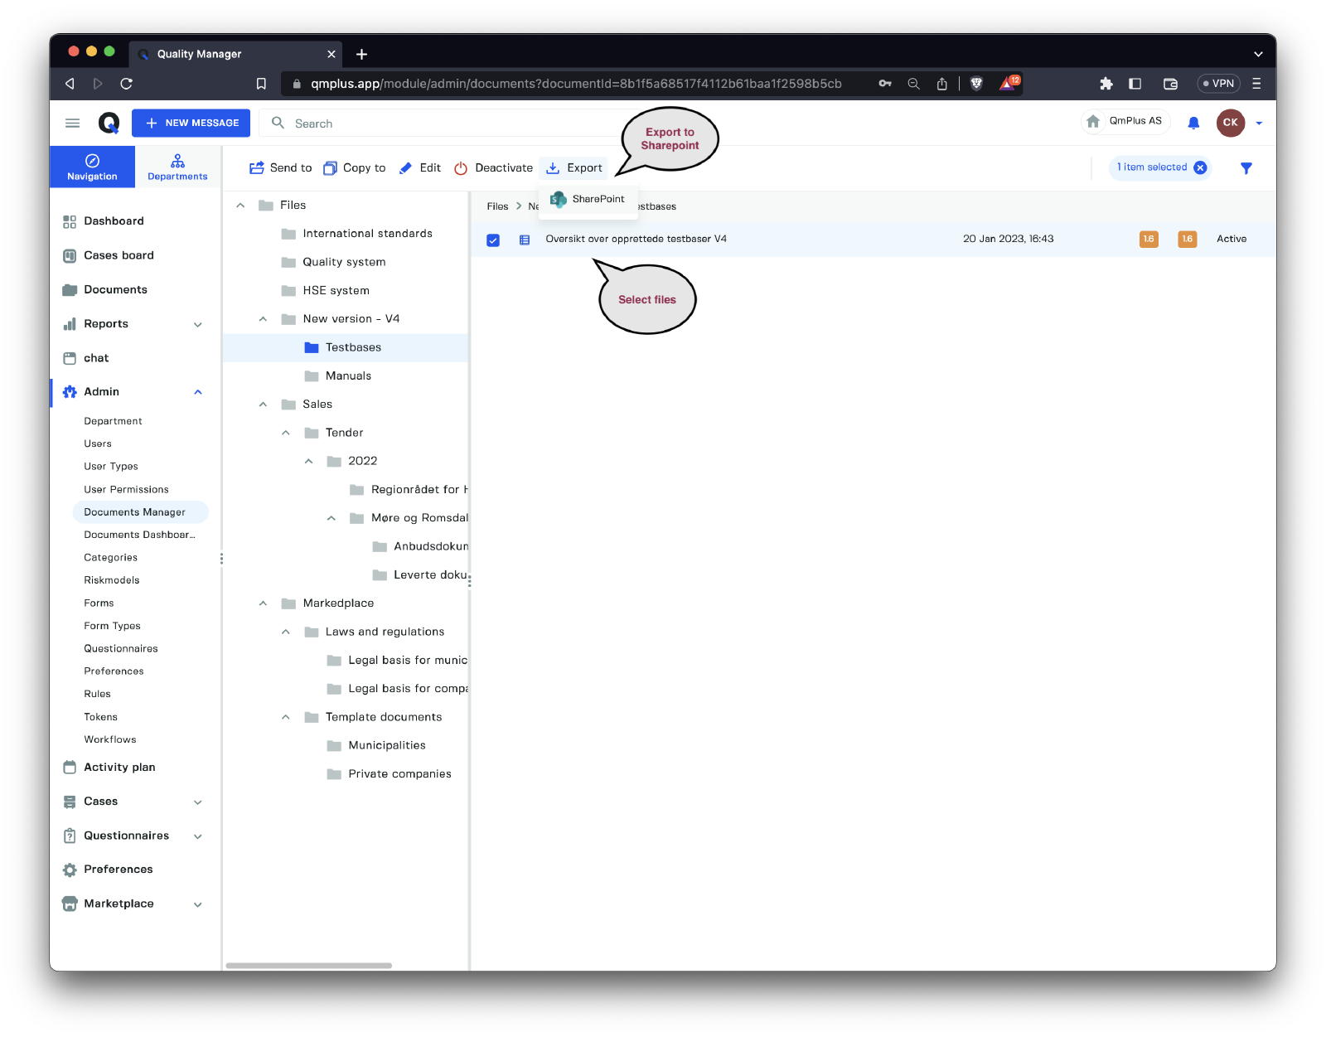Click the NEW MESSAGE button
1326x1037 pixels.
coord(191,123)
